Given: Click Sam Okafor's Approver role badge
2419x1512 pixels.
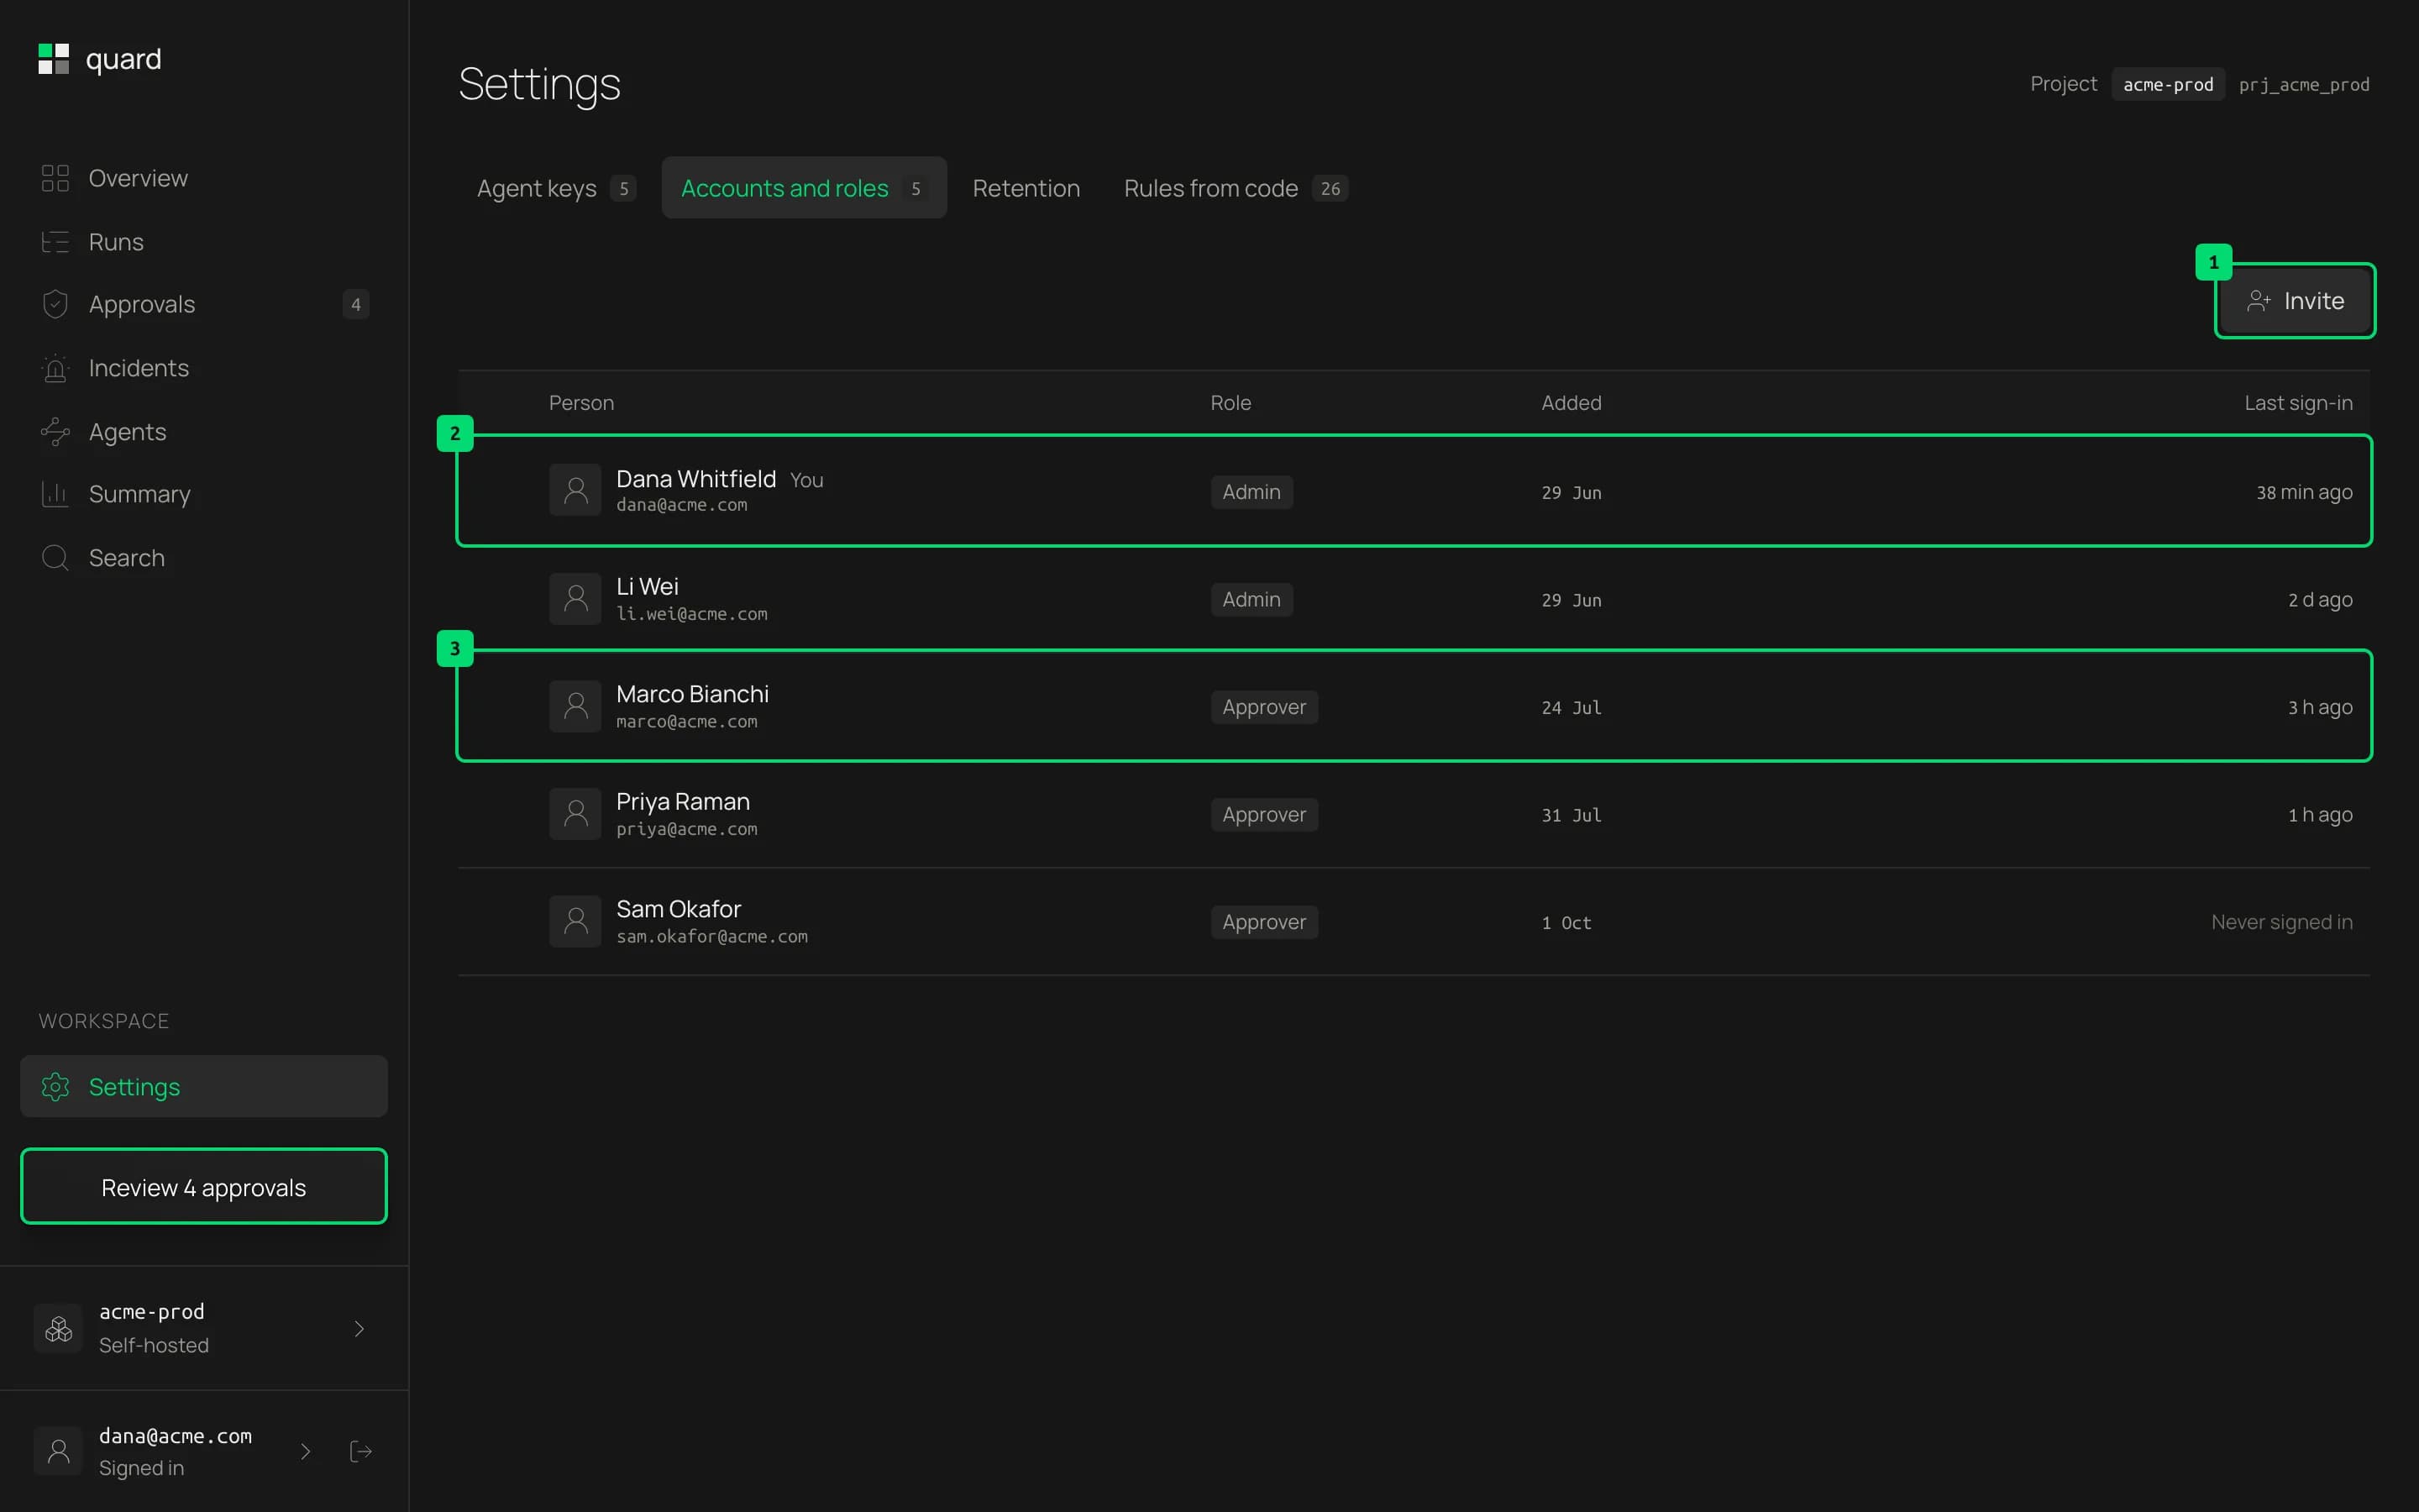Looking at the screenshot, I should point(1263,922).
